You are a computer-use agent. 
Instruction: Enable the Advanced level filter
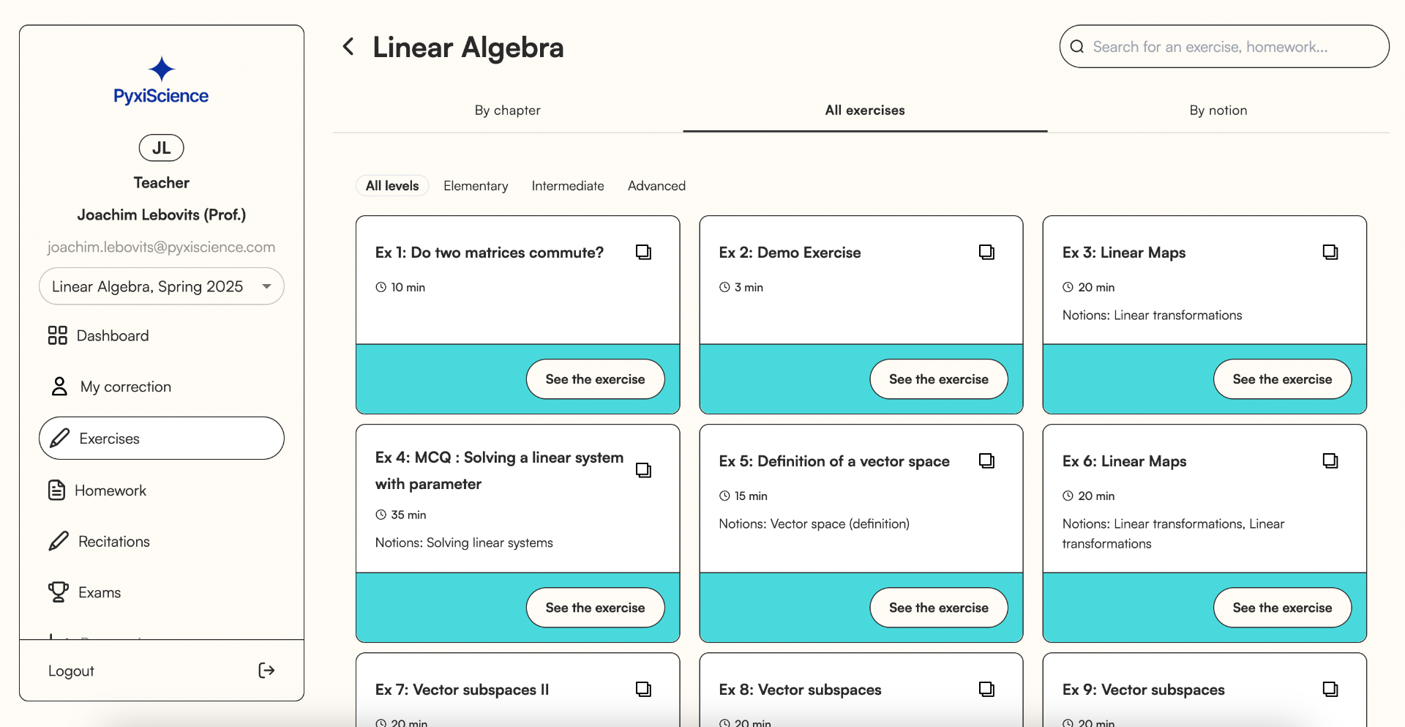656,186
